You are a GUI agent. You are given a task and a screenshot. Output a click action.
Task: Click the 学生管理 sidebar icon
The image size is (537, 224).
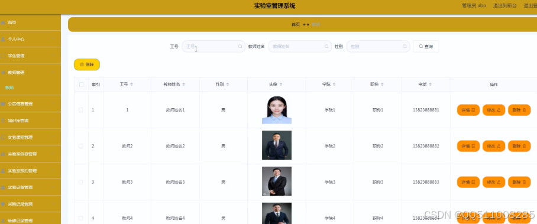pyautogui.click(x=3, y=56)
